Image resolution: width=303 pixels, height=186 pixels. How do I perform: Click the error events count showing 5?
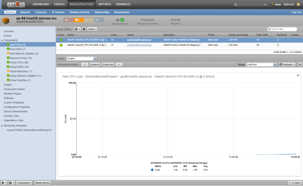click(79, 20)
